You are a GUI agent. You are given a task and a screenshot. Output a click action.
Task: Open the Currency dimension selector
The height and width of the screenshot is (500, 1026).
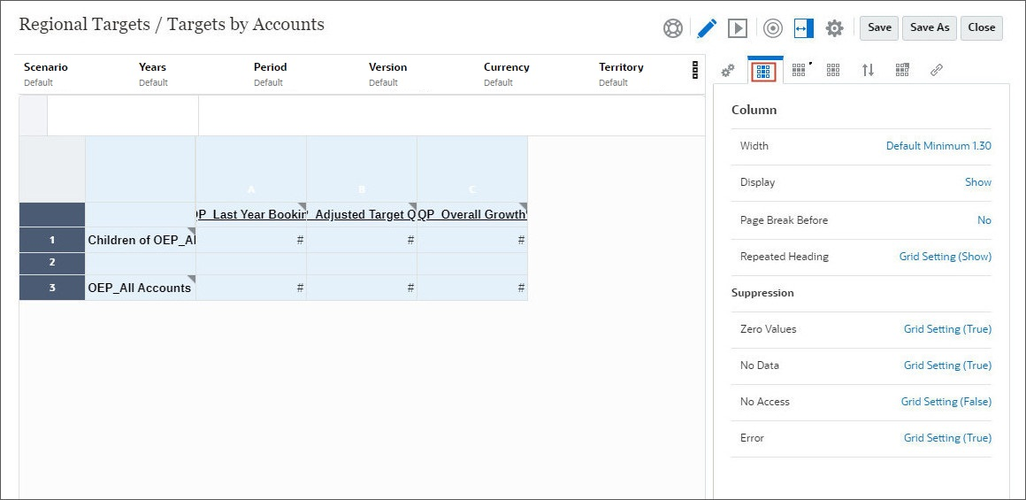point(507,74)
